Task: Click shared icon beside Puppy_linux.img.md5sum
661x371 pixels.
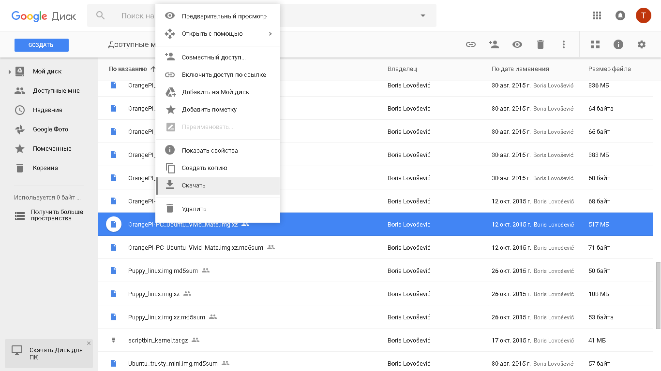Action: click(x=206, y=271)
